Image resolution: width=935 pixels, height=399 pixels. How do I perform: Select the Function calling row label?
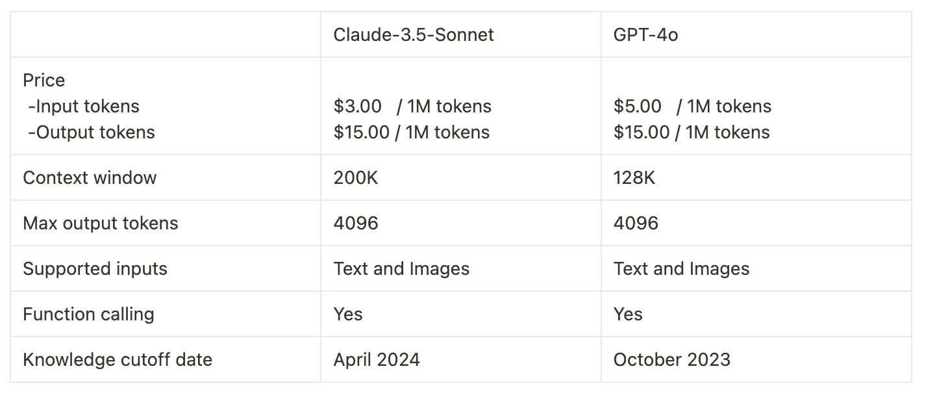tap(88, 315)
